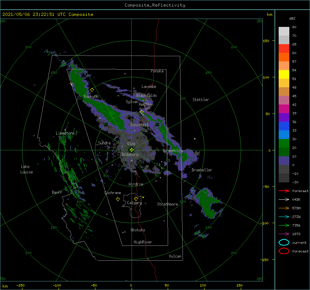Click the yellow diamond marker above RedDeer storm band
310x290 pixels.
(x=142, y=112)
